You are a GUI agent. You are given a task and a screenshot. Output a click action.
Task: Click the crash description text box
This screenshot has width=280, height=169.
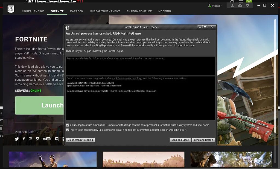click(140, 66)
